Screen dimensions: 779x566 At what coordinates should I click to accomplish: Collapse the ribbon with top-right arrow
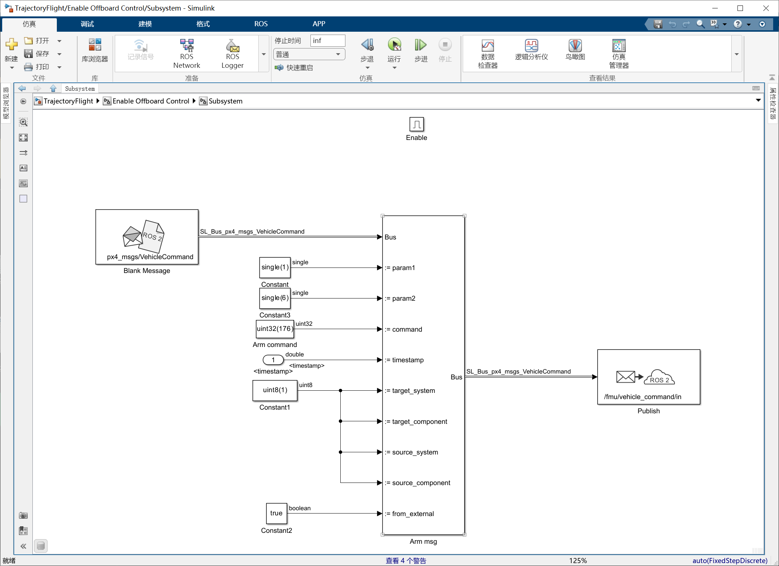pos(772,77)
